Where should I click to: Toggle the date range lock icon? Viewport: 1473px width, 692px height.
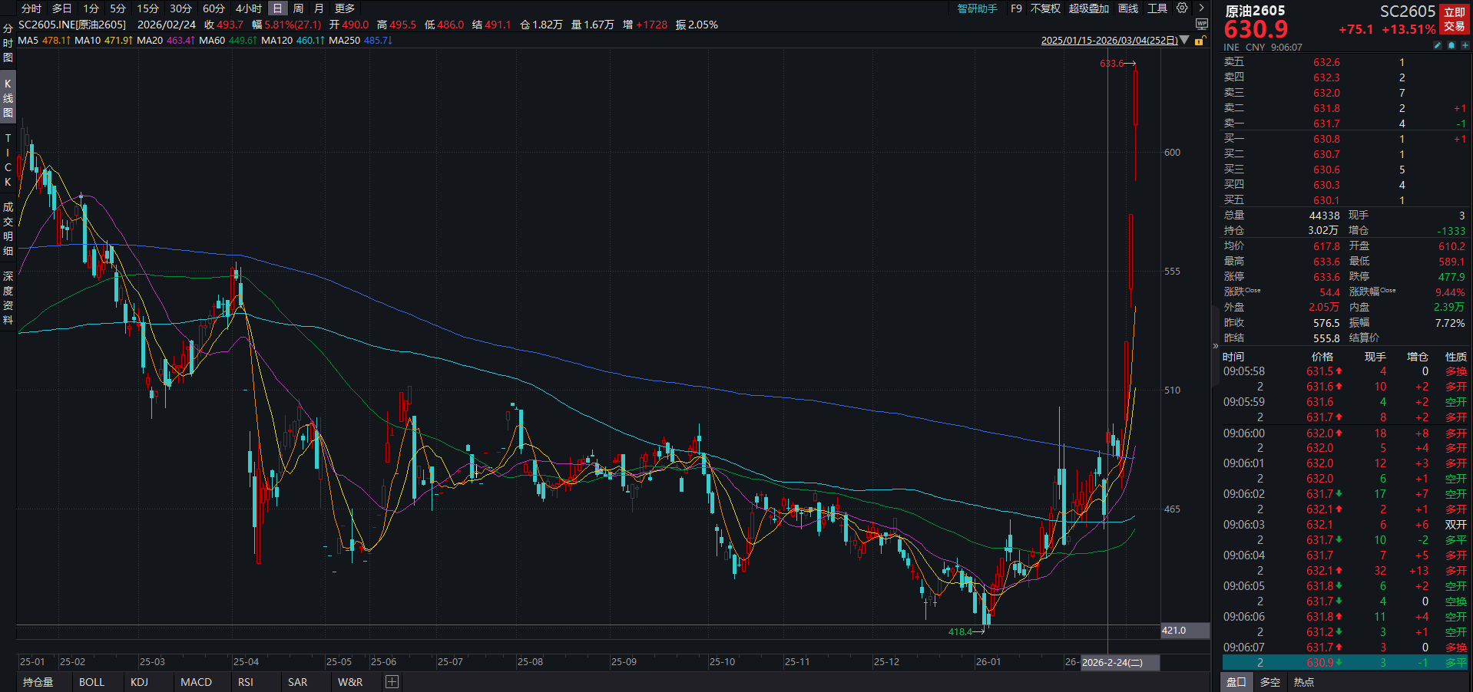pos(1200,41)
